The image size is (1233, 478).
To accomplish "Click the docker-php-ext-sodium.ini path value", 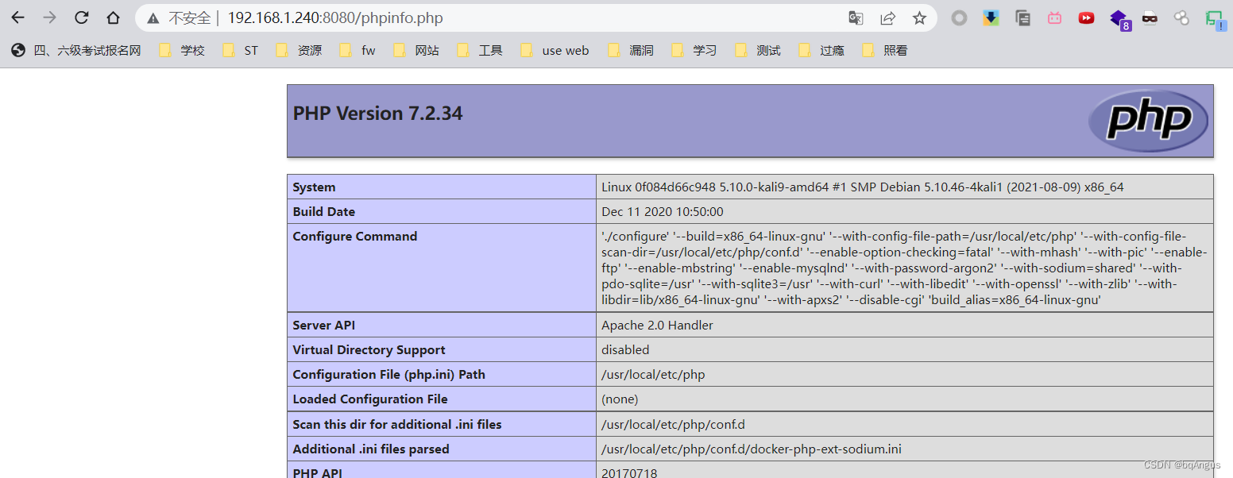I will [x=752, y=449].
